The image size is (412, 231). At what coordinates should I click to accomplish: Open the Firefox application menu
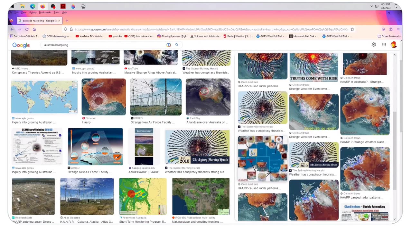[x=398, y=29]
